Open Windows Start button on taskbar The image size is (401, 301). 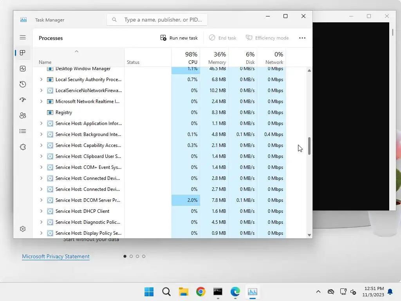[x=149, y=292]
